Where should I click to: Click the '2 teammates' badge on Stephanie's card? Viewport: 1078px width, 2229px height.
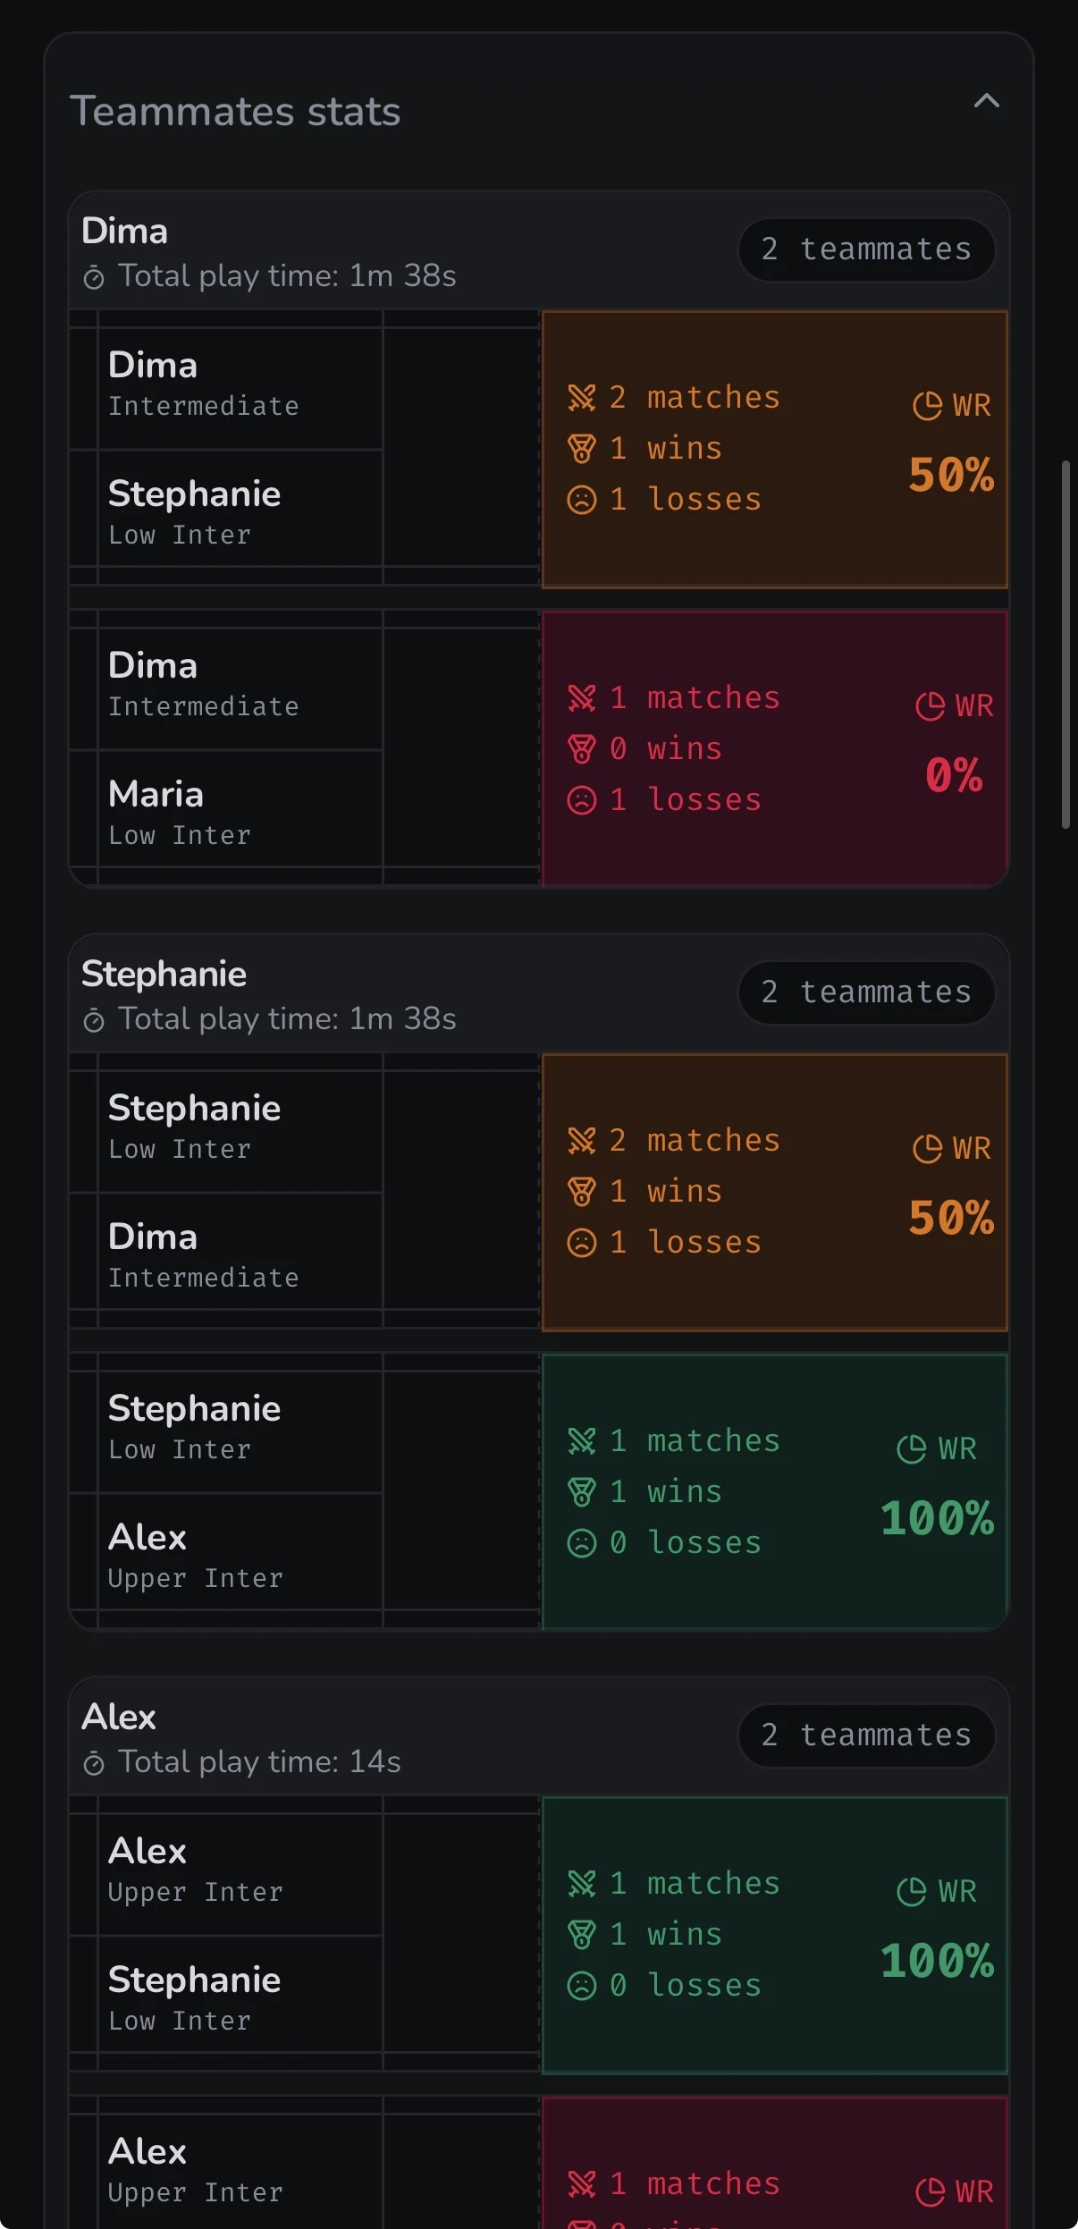pyautogui.click(x=864, y=992)
